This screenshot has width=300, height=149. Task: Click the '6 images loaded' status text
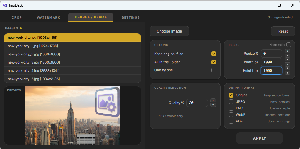coord(280,17)
